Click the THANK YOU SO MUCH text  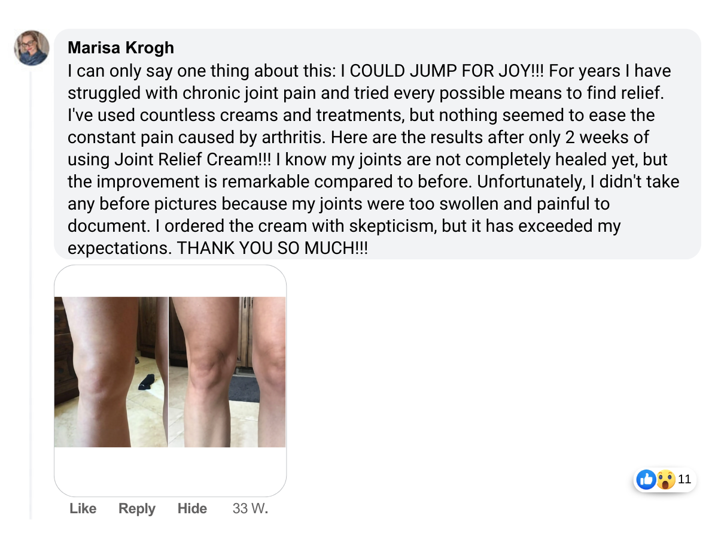(x=272, y=249)
